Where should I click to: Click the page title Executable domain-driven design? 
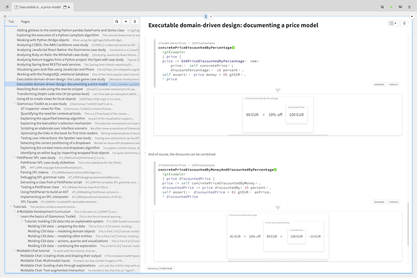coord(233,25)
